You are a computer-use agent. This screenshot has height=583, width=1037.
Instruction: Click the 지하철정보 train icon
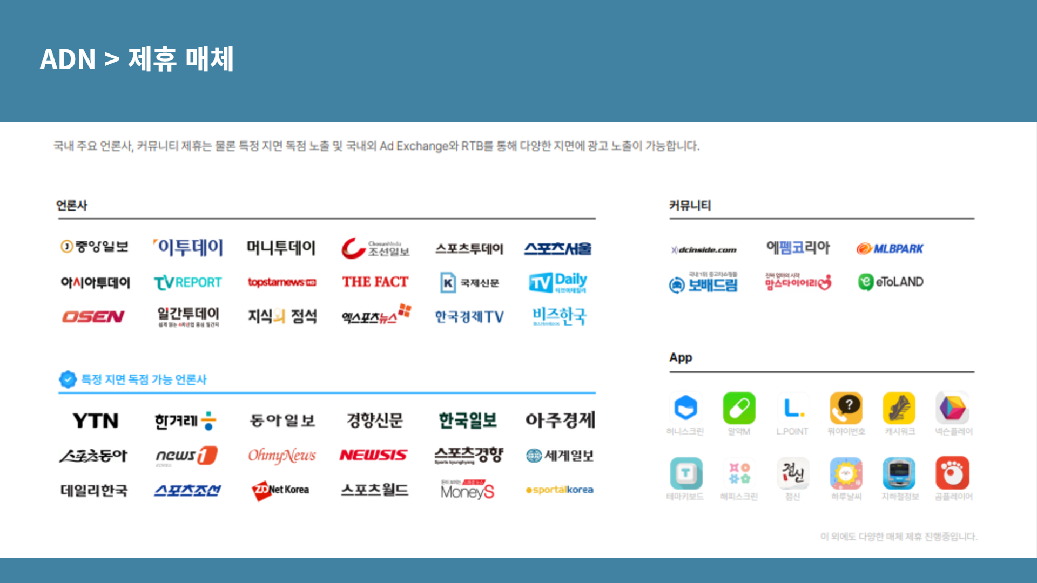pos(899,473)
